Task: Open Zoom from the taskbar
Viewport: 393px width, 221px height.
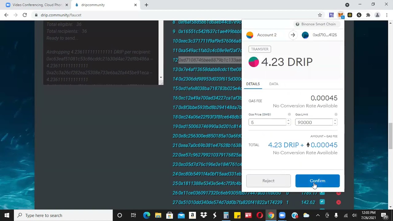Action: pyautogui.click(x=282, y=215)
